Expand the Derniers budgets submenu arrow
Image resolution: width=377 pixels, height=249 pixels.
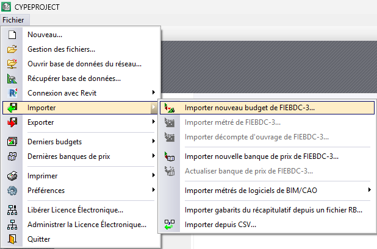154,141
